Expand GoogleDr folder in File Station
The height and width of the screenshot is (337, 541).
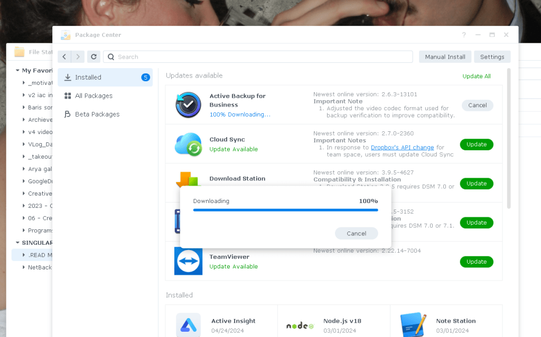[x=23, y=181]
